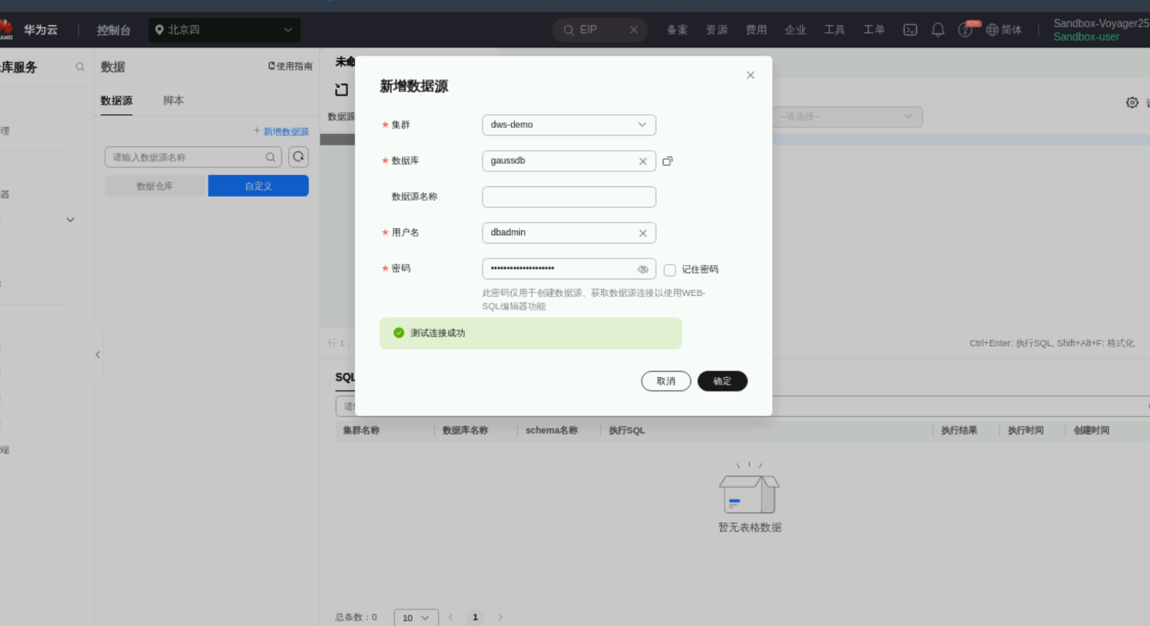Open the 工单 menu
Screen dimensions: 1150x626
click(874, 30)
